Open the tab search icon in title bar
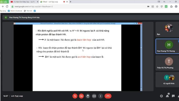Screen dimensions: 179x101 click(159, 2)
